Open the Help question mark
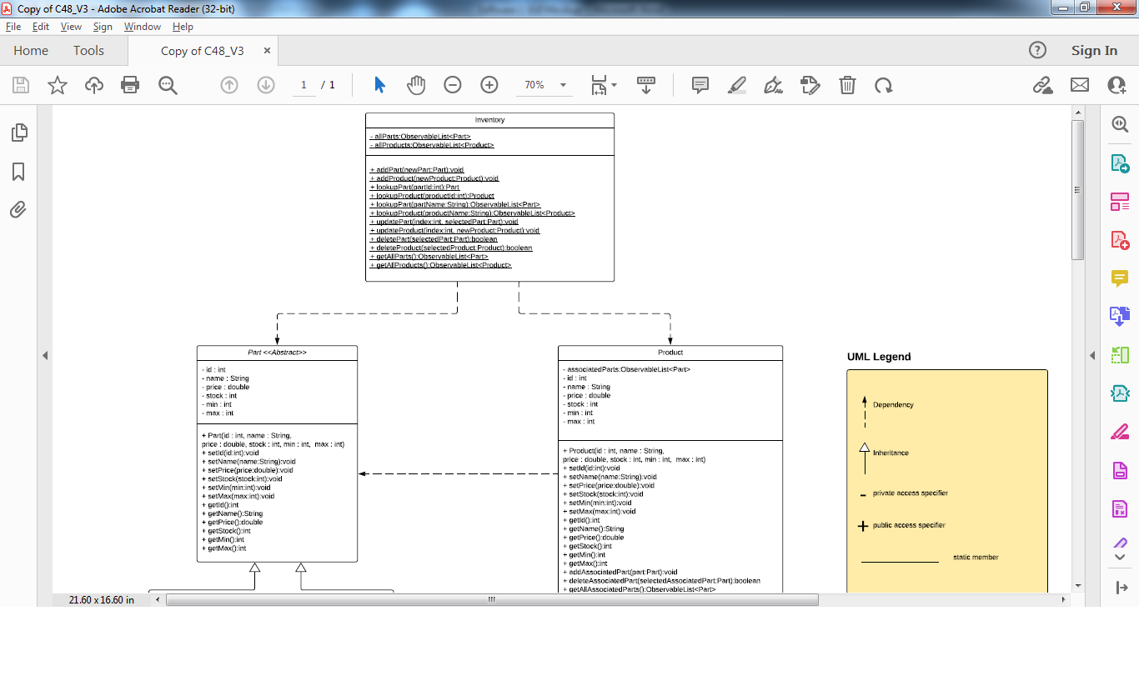 point(1037,50)
